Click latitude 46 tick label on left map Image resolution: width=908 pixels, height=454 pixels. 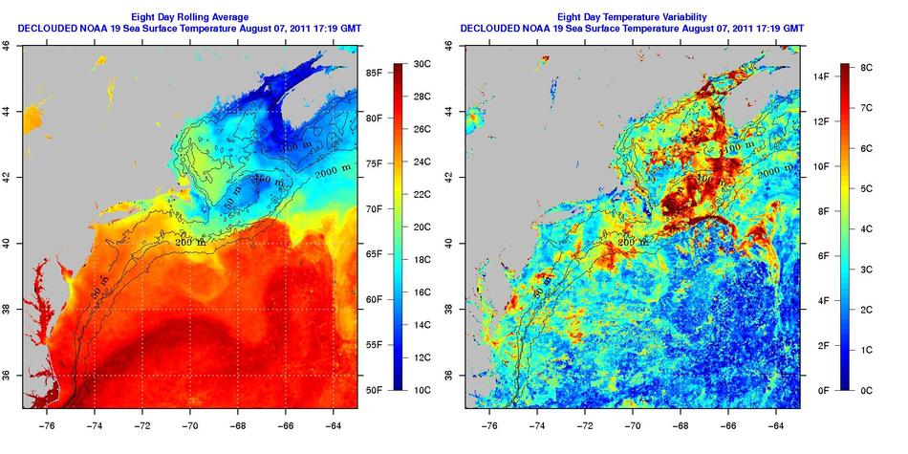coord(7,45)
